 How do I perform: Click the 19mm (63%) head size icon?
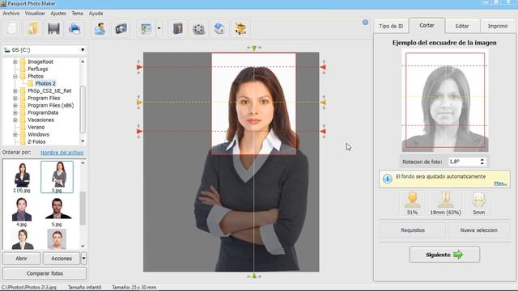click(445, 200)
